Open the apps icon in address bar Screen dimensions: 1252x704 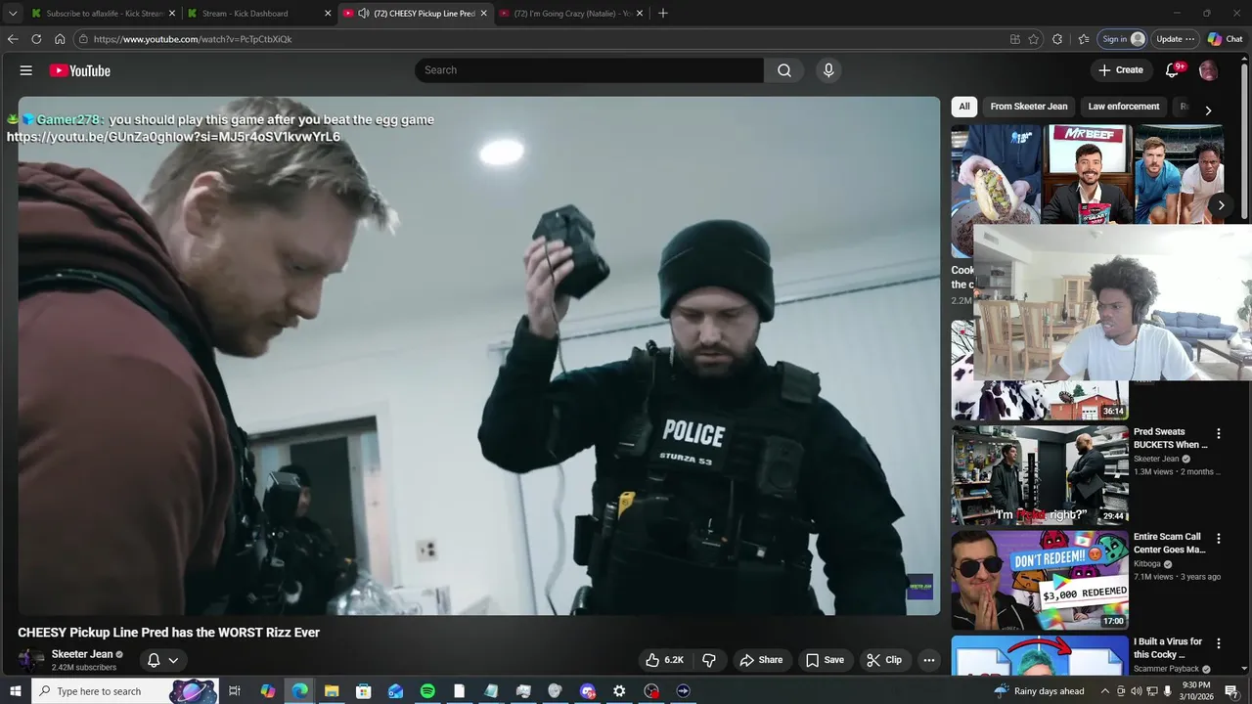[x=1015, y=39]
